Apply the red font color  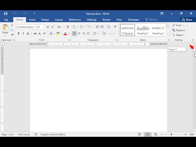[x=65, y=33]
